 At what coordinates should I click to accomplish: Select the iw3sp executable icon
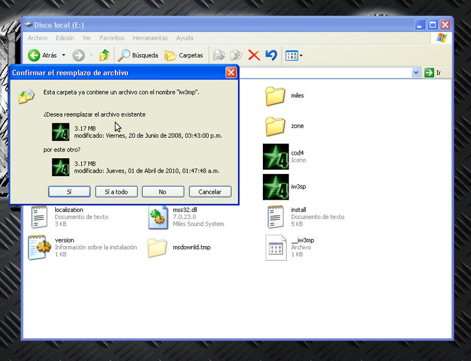click(x=276, y=187)
